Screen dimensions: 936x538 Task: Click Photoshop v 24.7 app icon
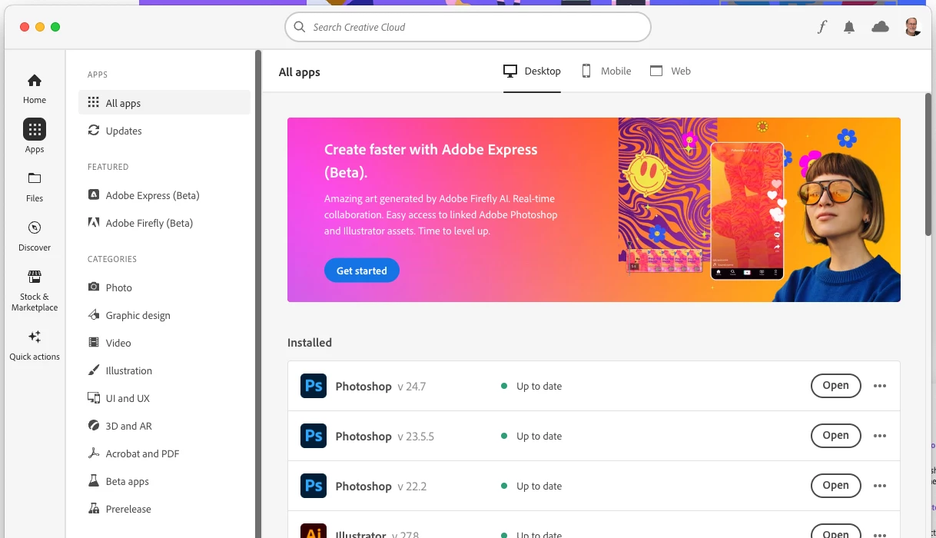[x=314, y=386]
